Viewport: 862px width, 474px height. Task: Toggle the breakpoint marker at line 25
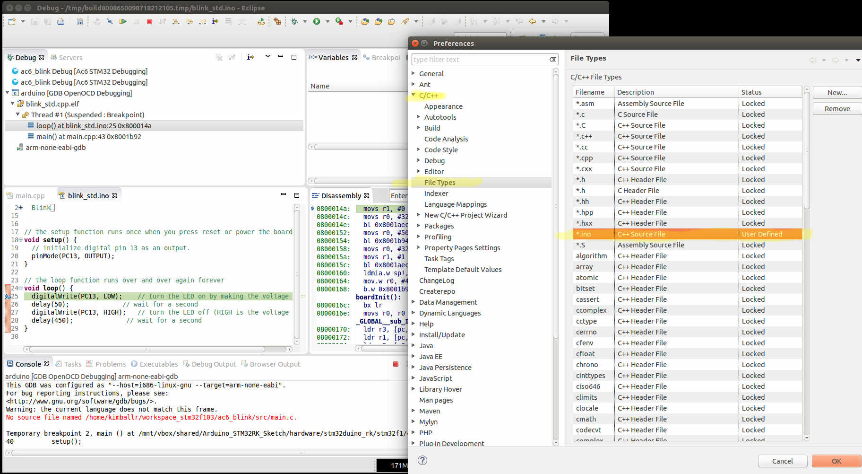8,296
